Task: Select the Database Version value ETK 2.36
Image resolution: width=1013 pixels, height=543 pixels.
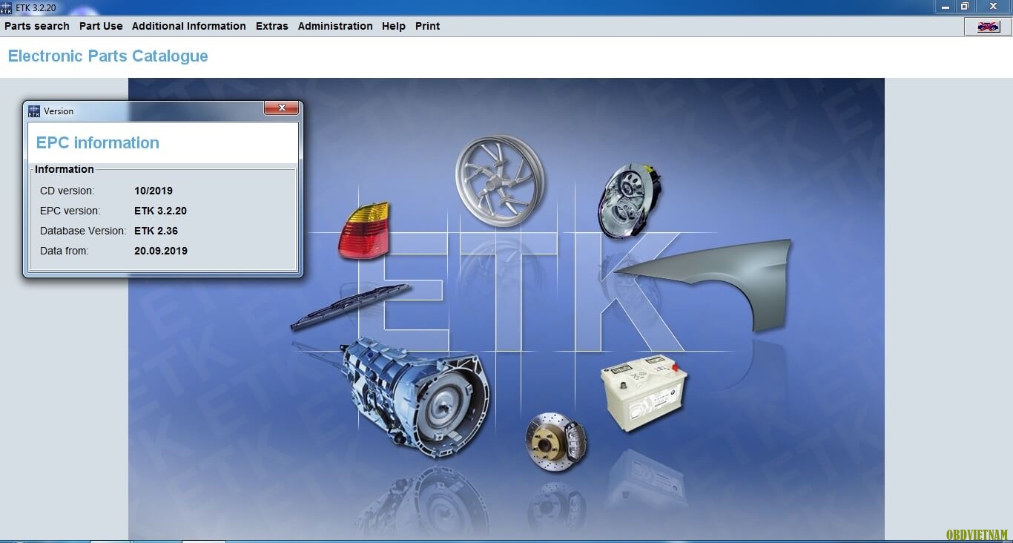Action: tap(156, 231)
